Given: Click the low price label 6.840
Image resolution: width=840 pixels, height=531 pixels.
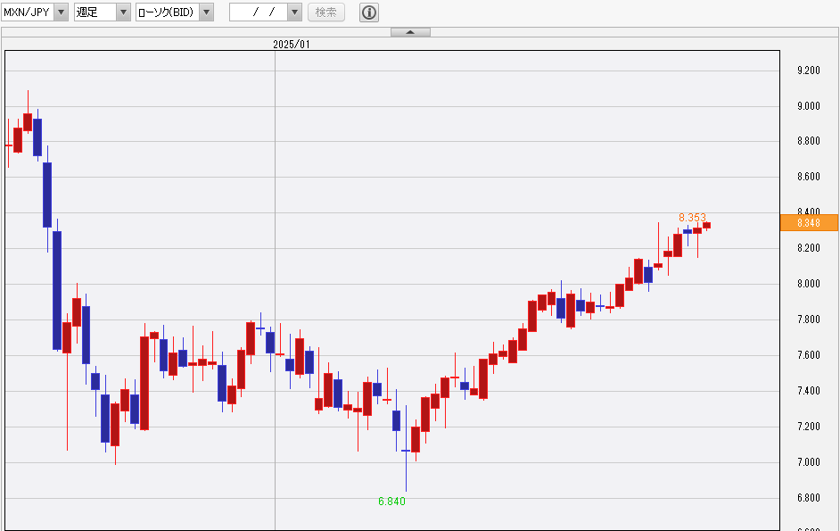Looking at the screenshot, I should click(391, 502).
